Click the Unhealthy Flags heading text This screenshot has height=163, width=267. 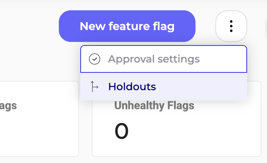click(154, 106)
